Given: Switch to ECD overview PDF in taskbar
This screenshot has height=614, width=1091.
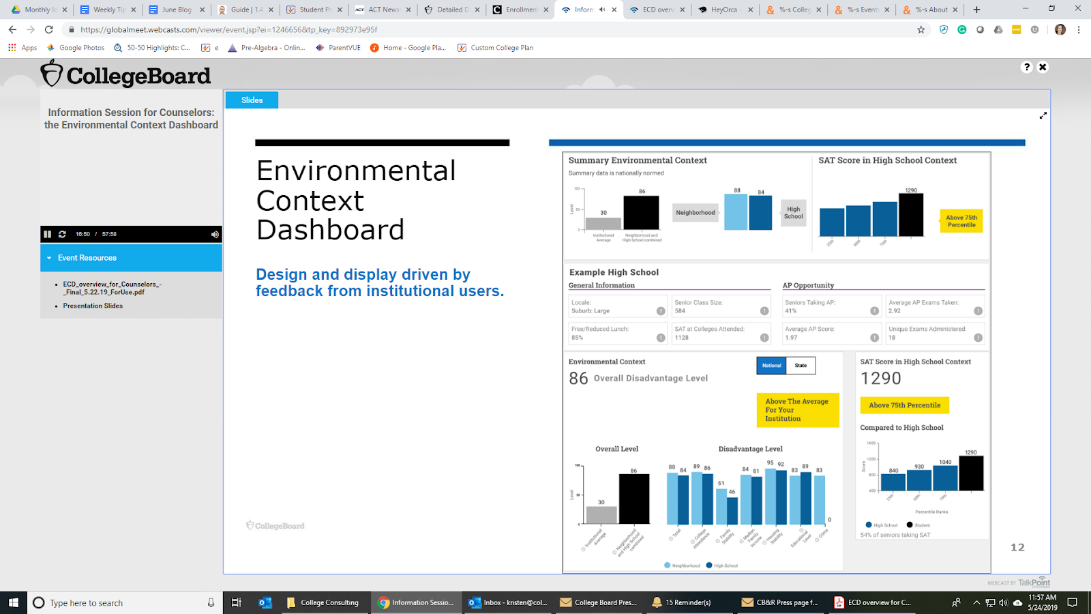Looking at the screenshot, I should (873, 602).
